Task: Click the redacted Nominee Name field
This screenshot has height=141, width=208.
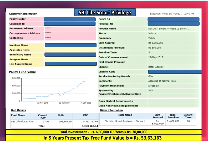Action: (x=70, y=45)
